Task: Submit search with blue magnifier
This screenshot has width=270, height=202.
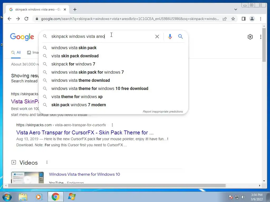Action: pyautogui.click(x=180, y=36)
